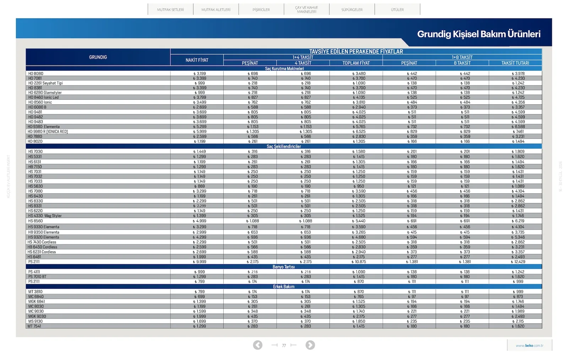Select the HD 8560 Ionic row label
The image size is (568, 353).
[40, 102]
